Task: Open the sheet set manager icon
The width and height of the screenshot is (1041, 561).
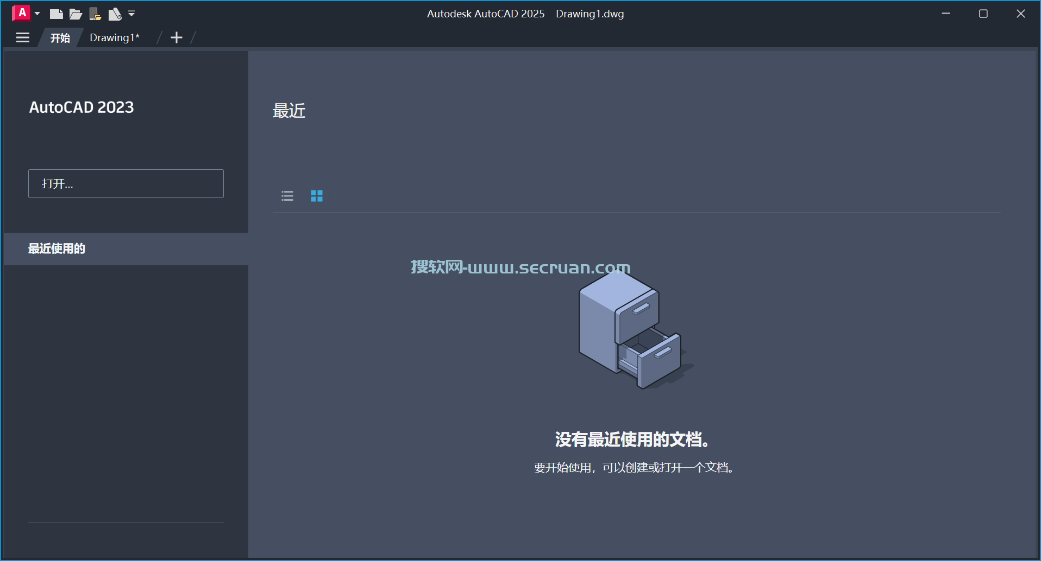Action: (x=115, y=14)
